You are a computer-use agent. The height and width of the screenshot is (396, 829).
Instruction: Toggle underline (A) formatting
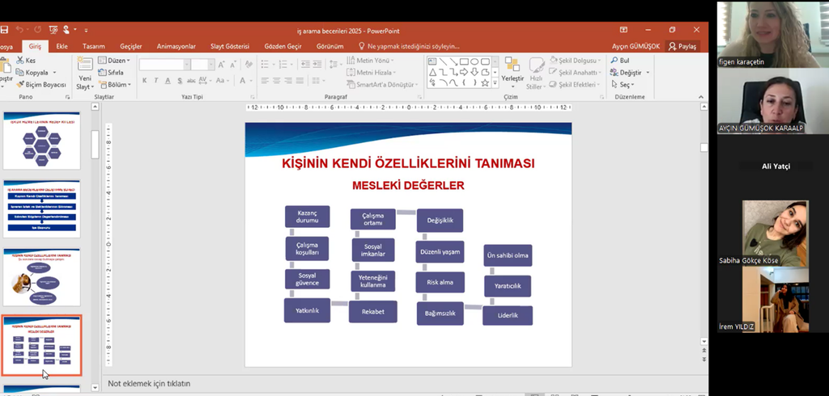168,81
